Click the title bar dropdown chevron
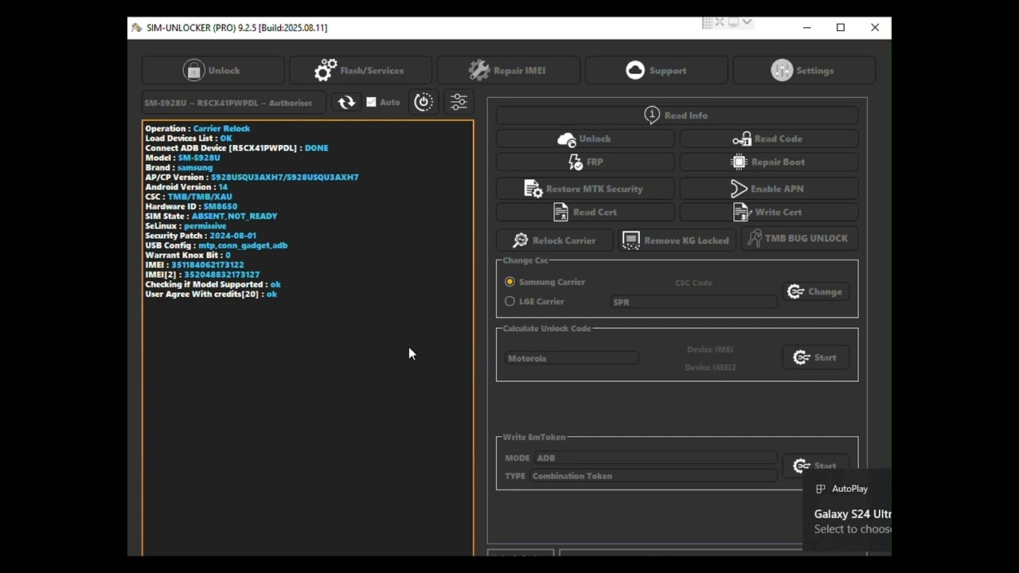The image size is (1019, 573). [747, 22]
